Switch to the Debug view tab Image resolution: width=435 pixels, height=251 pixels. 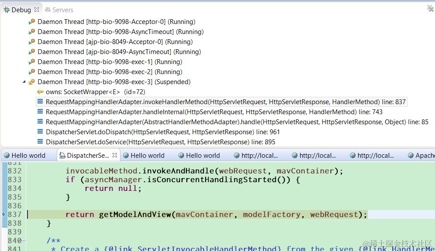[x=21, y=10]
